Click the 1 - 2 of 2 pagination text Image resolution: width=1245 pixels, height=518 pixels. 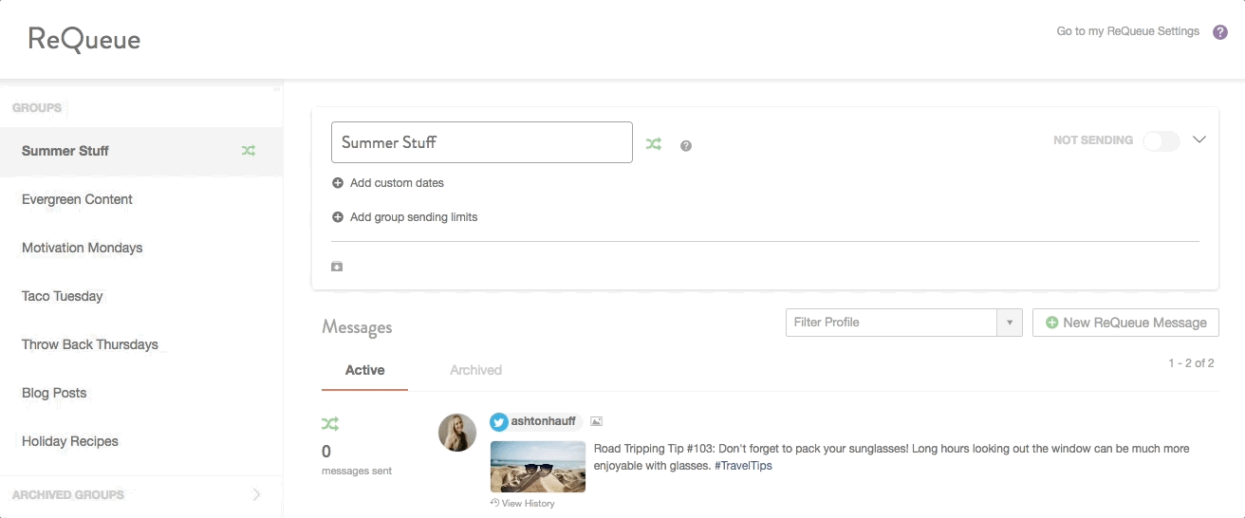coord(1192,363)
